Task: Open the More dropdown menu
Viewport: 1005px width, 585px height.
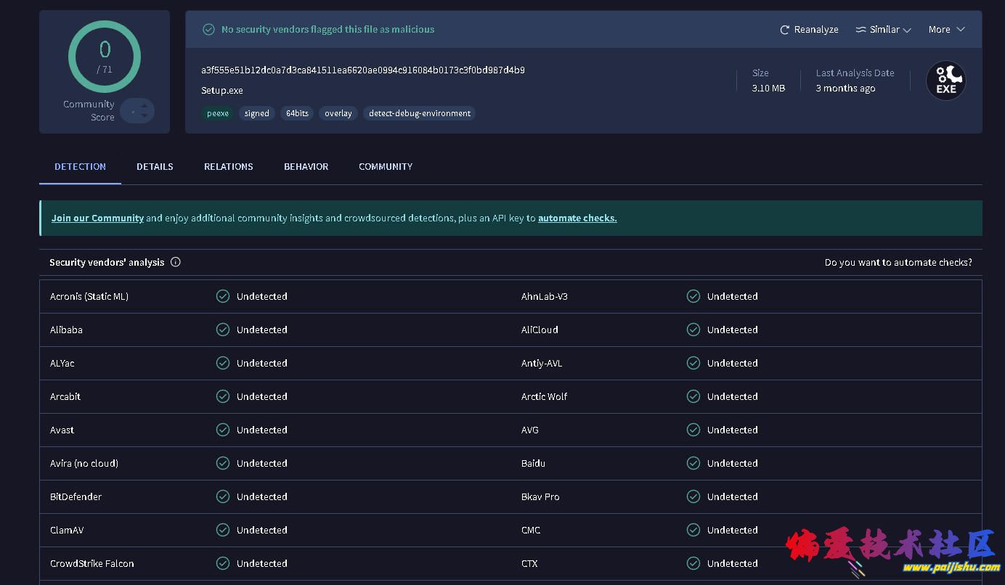Action: pyautogui.click(x=946, y=30)
